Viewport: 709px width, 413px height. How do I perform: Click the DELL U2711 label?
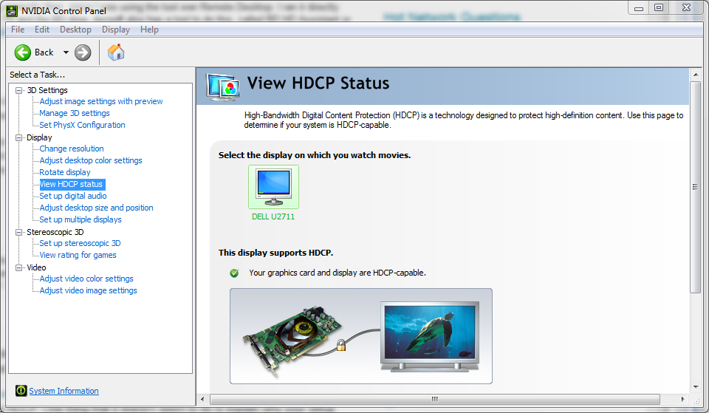point(273,216)
